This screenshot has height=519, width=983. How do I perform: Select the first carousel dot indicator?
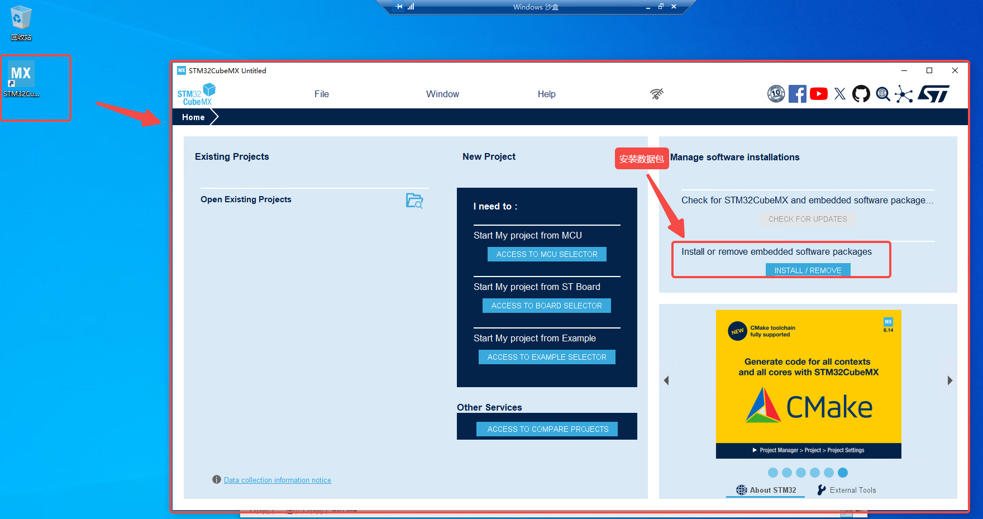773,473
